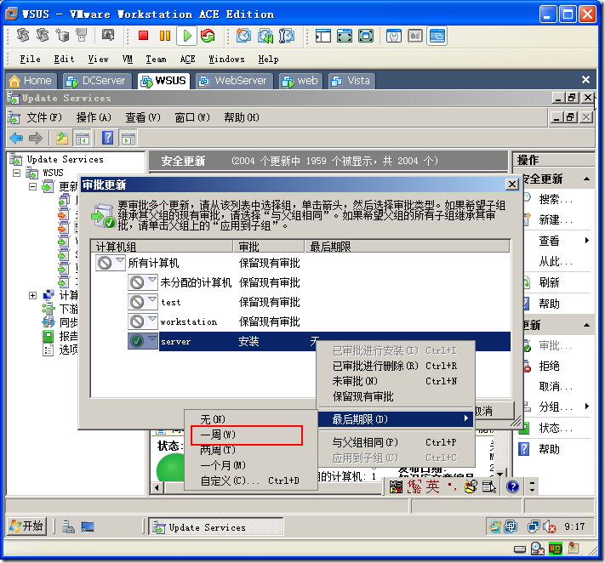
Task: Choose 未审批(N) menu entry
Action: coord(396,381)
